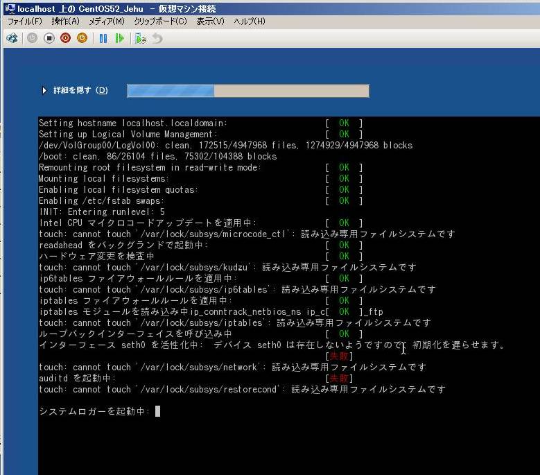The height and width of the screenshot is (475, 540).
Task: Click the subsys/iptables touch error line
Action: pyautogui.click(x=234, y=322)
